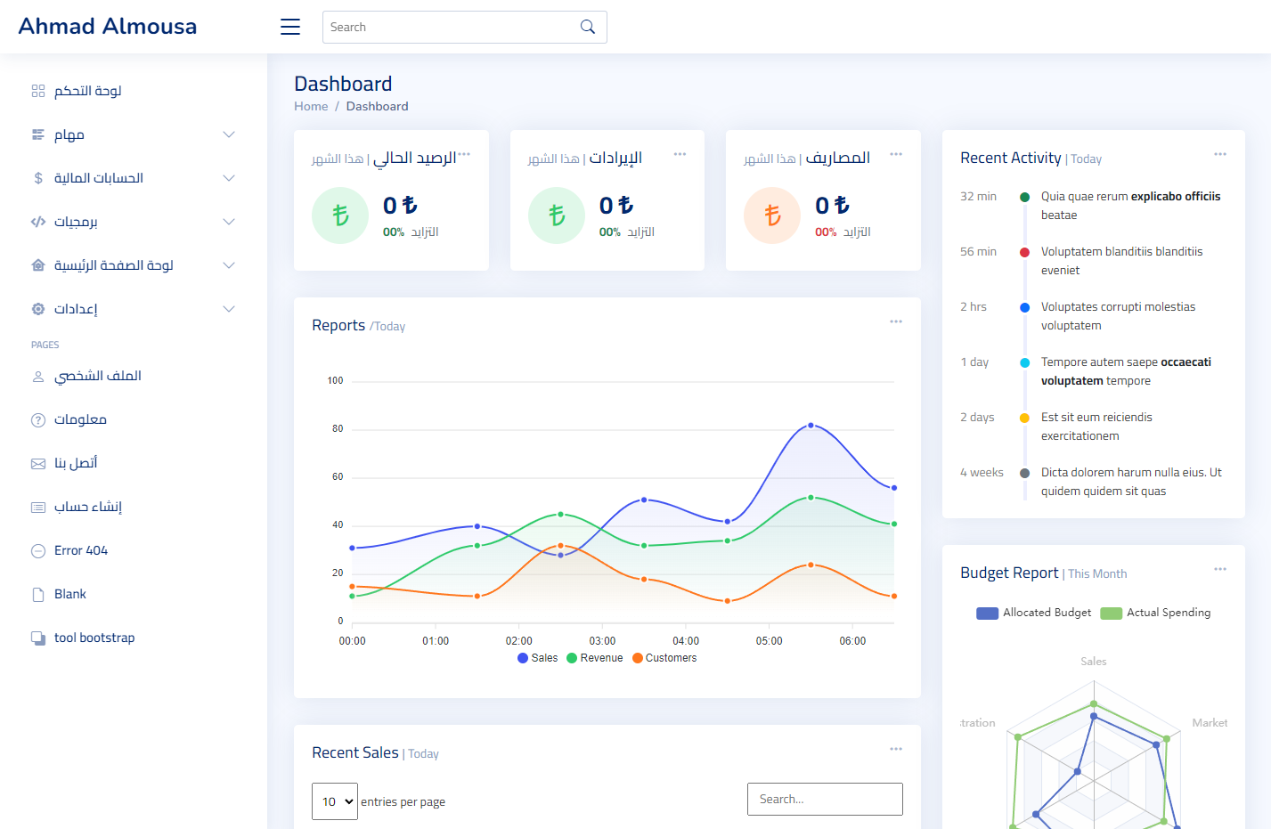Viewport: 1271px width, 829px height.
Task: Open the three-dot menu on Reports card
Action: 896,321
